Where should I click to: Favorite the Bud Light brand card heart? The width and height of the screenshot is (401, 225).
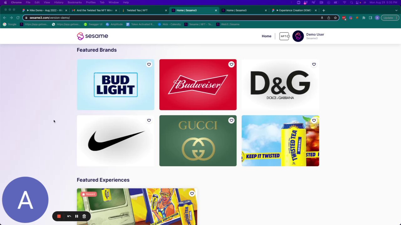(149, 64)
